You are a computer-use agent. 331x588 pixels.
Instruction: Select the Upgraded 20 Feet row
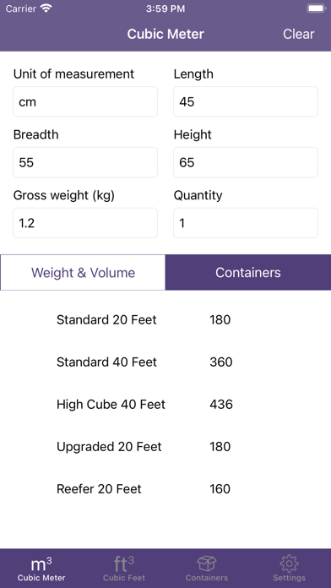pos(165,447)
